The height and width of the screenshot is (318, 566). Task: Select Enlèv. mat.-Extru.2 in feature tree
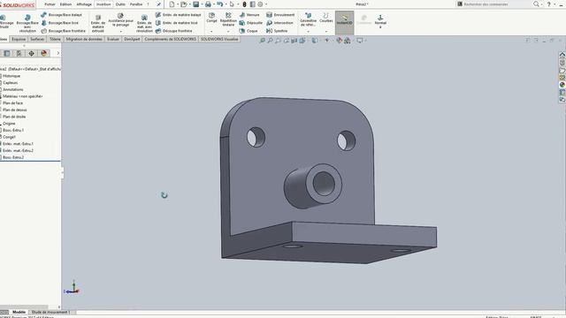(x=18, y=150)
